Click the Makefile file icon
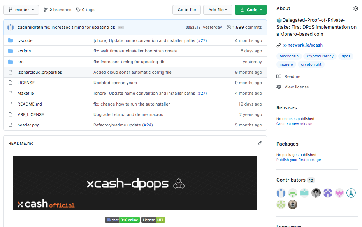The image size is (362, 227). pos(11,93)
